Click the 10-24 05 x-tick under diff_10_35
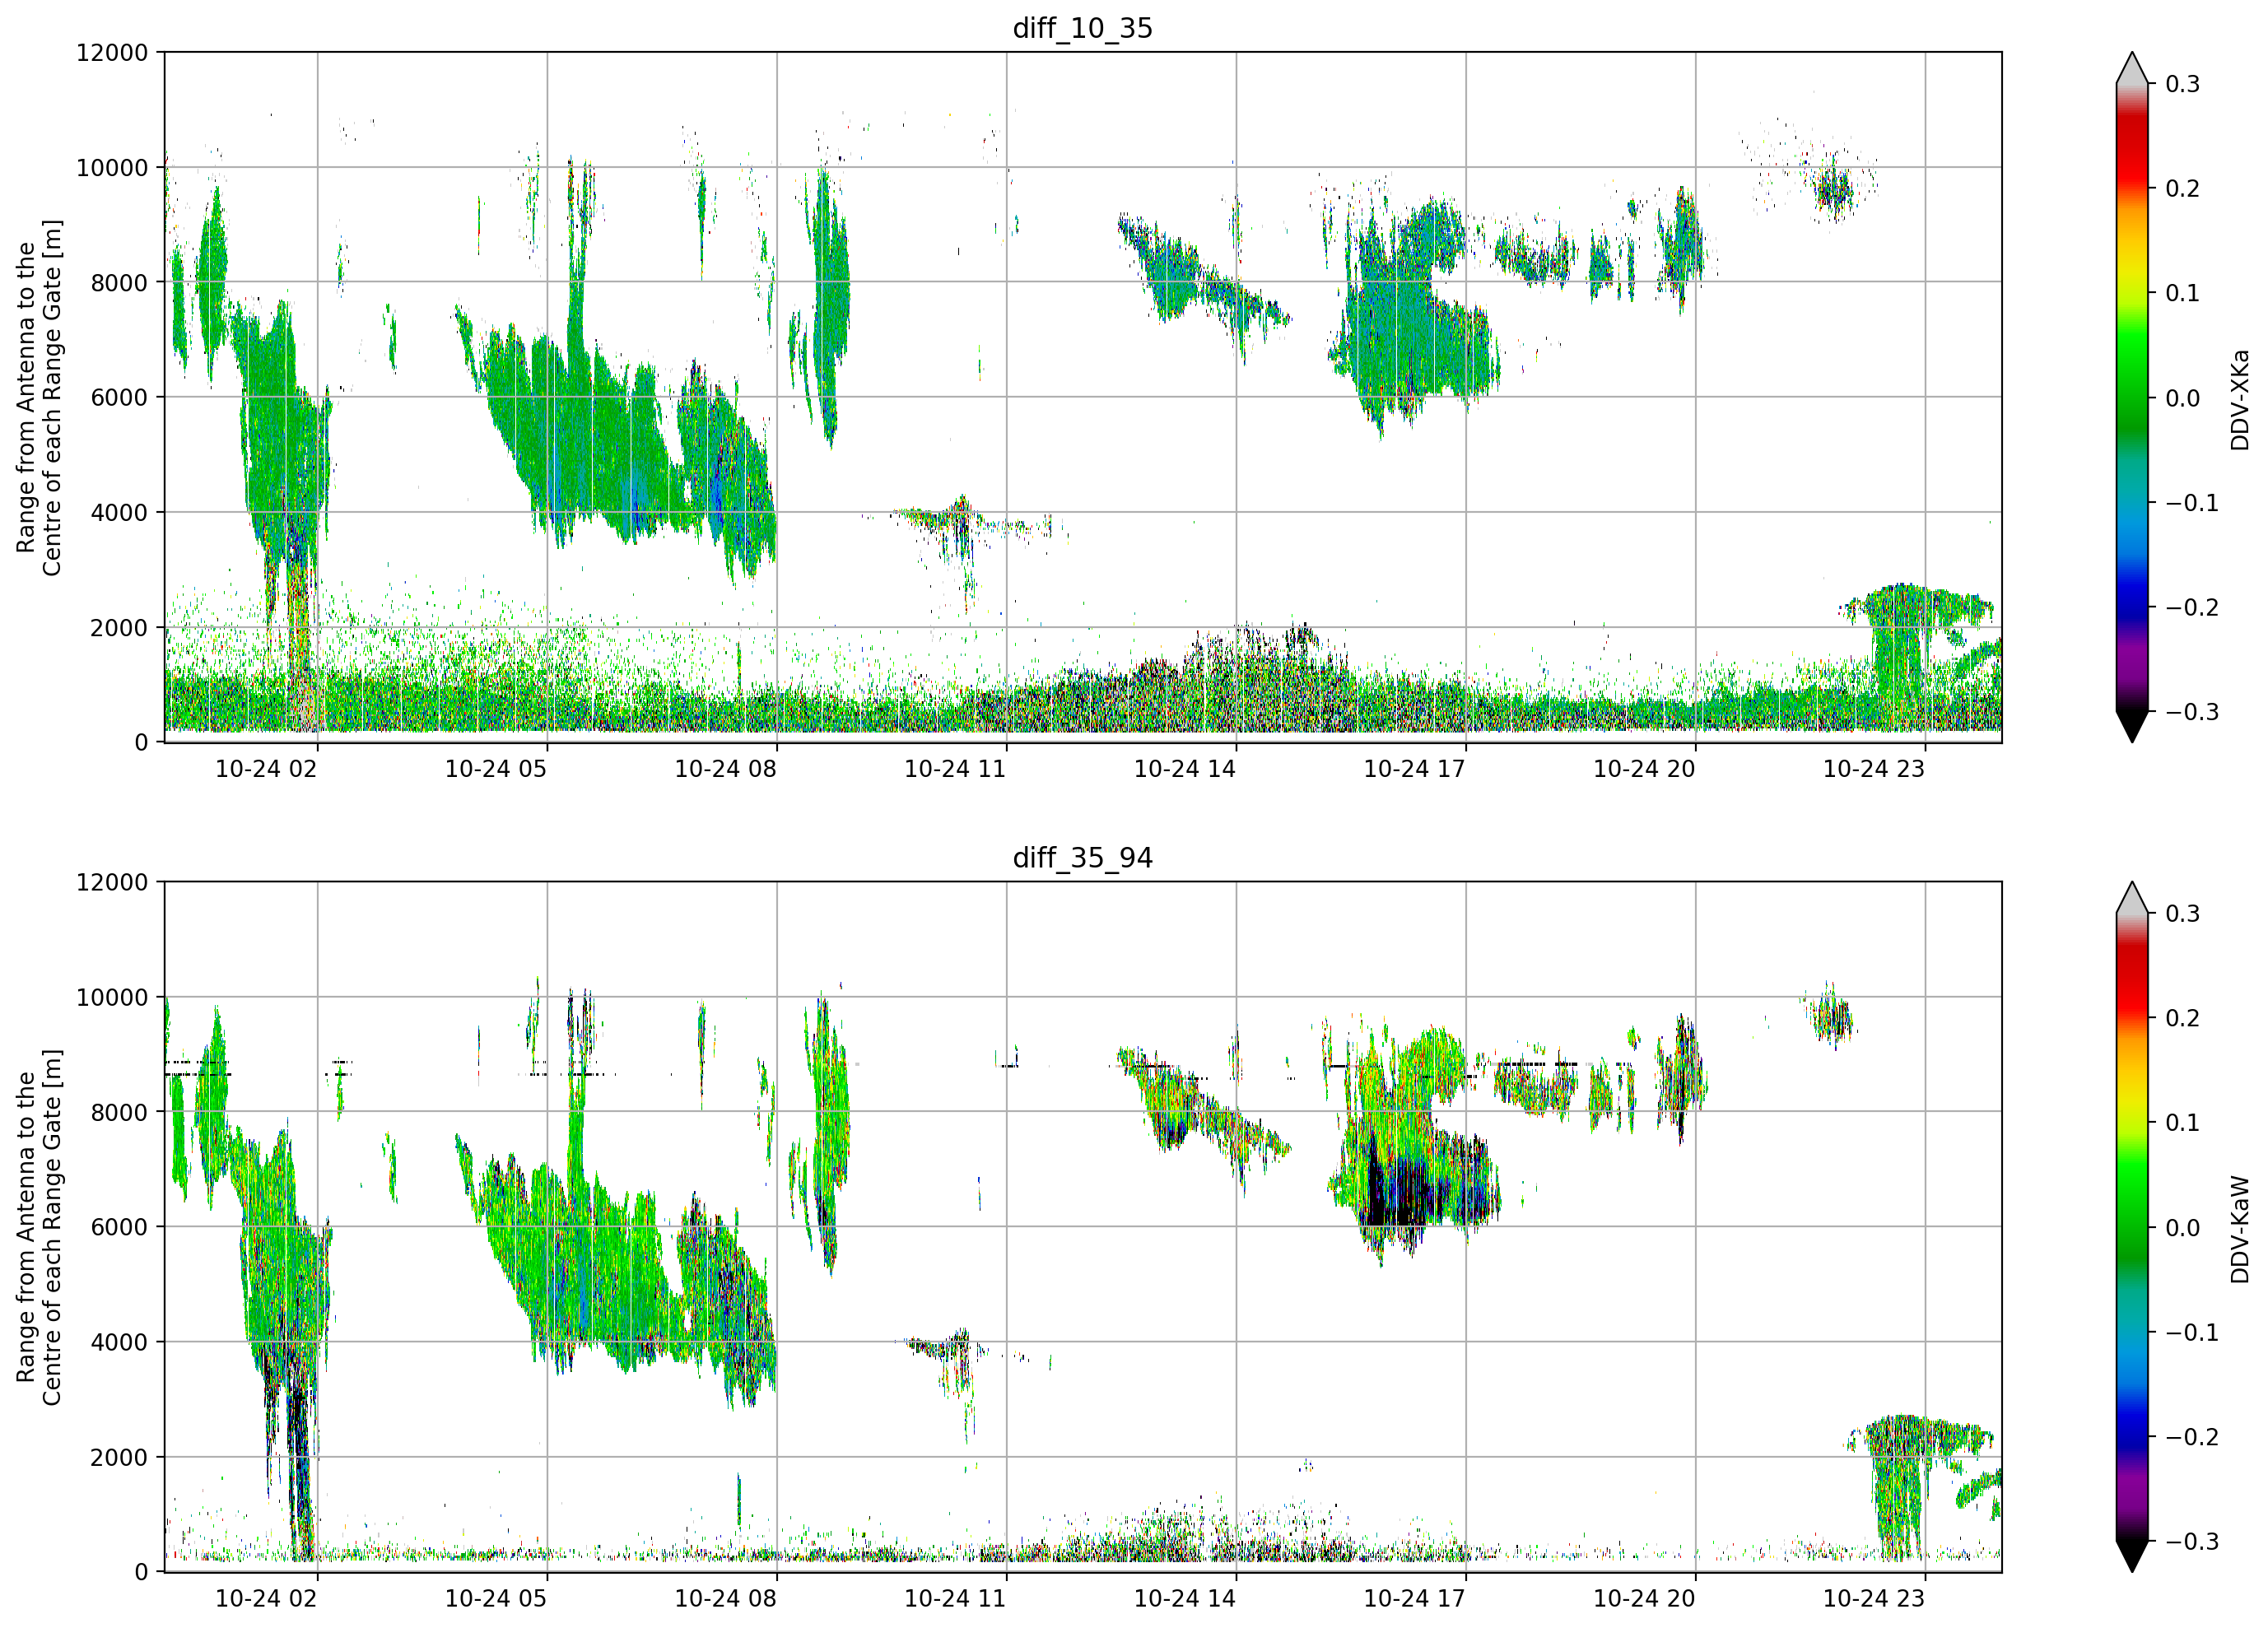2268x1628 pixels. pyautogui.click(x=496, y=769)
